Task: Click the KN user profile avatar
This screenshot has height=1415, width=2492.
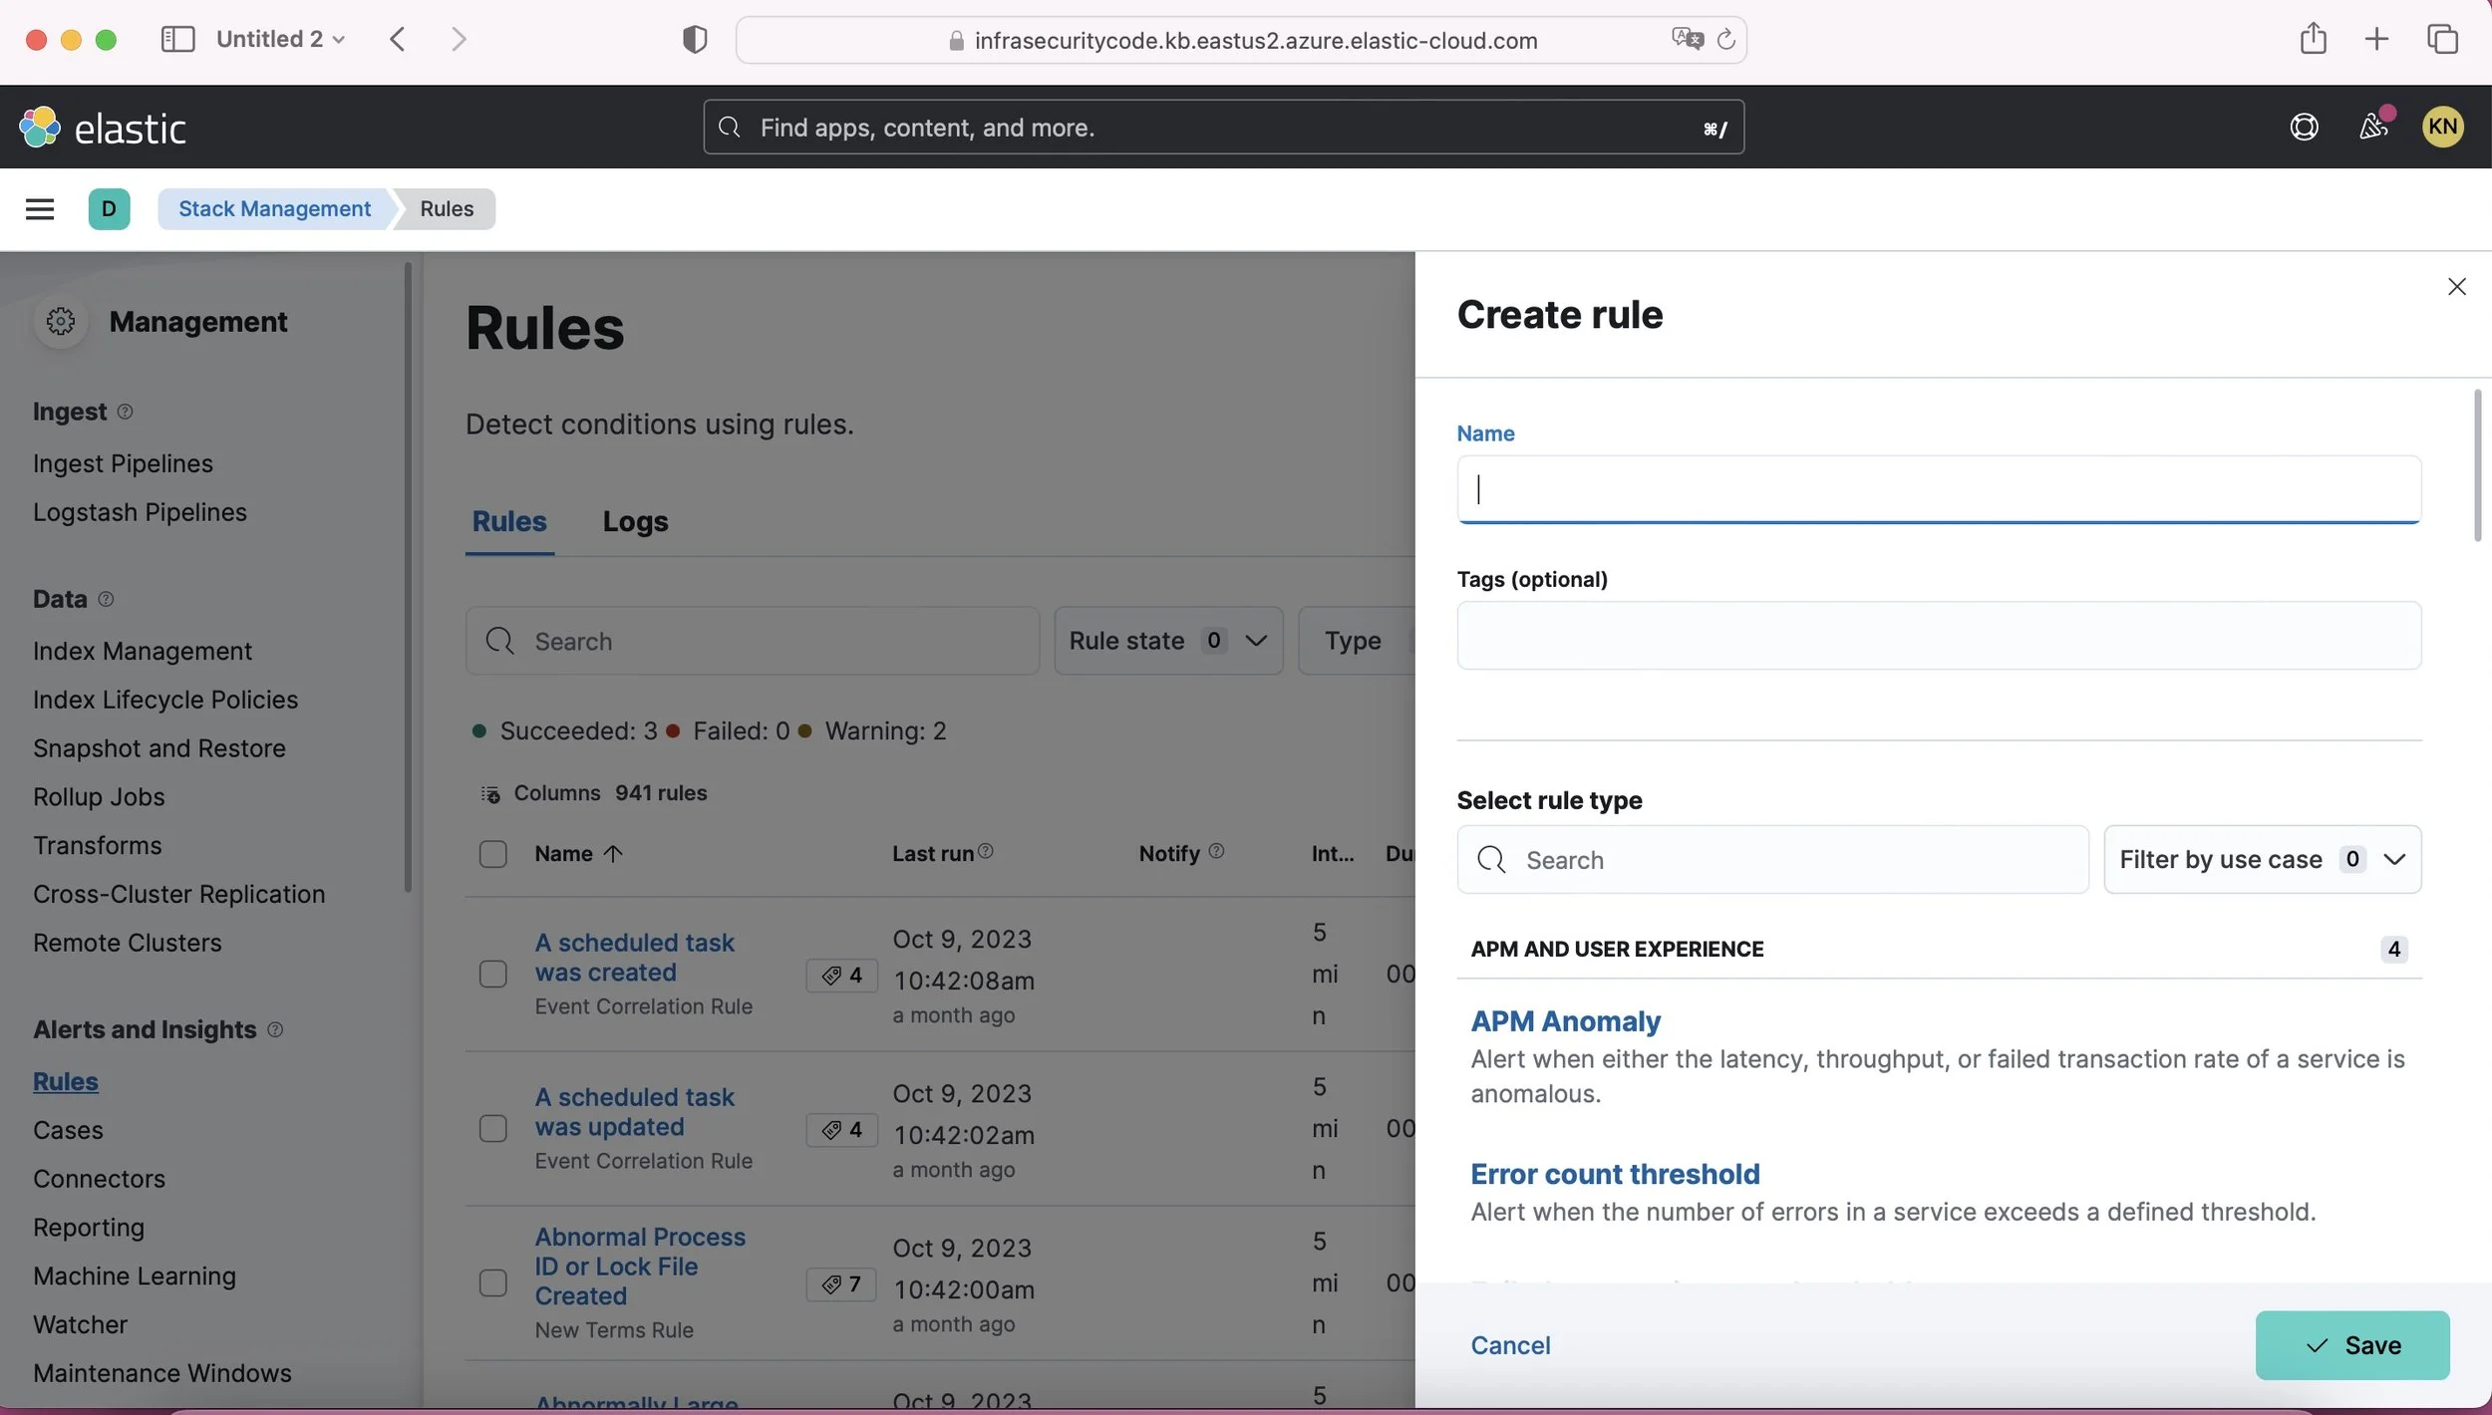Action: click(x=2443, y=127)
